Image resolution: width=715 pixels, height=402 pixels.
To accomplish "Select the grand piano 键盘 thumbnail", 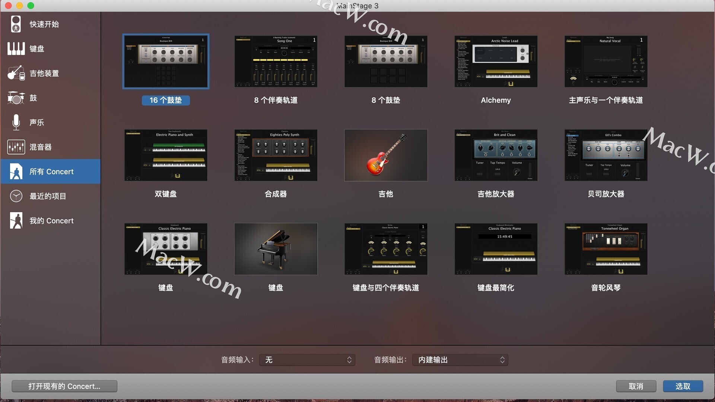I will pos(276,249).
